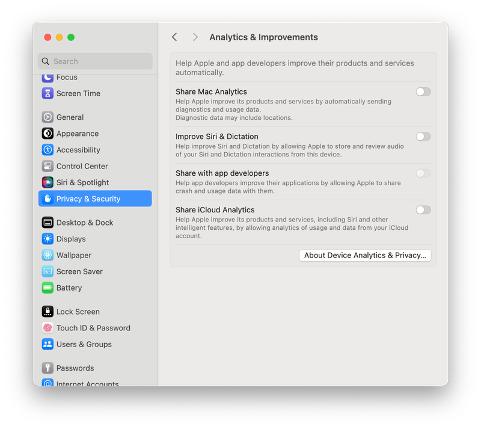The width and height of the screenshot is (481, 429).
Task: Click the Users & Groups people icon
Action: (x=47, y=344)
